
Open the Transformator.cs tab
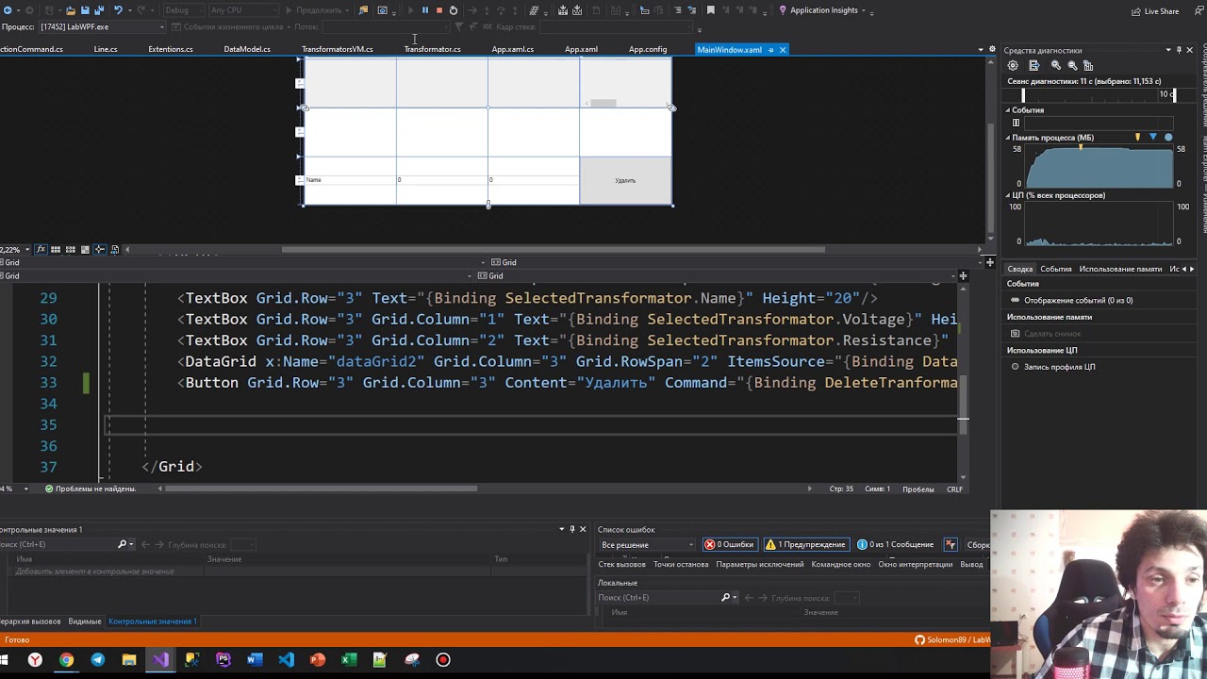[432, 50]
